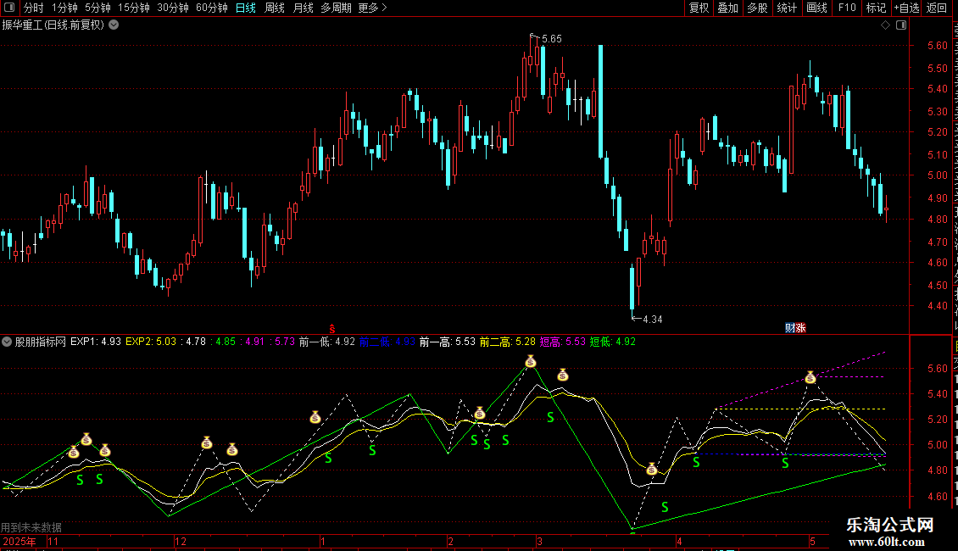Click the 股朋指标网 indicator label
Image resolution: width=958 pixels, height=551 pixels.
tap(41, 342)
